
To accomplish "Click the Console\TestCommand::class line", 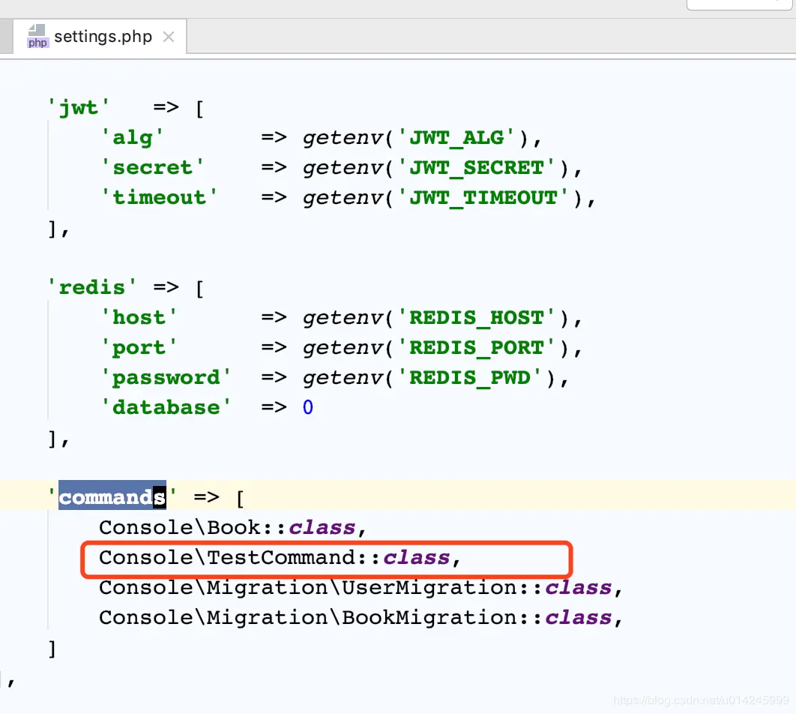I will point(280,557).
